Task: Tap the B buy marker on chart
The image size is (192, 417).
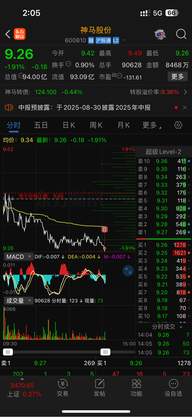Action: (x=104, y=229)
